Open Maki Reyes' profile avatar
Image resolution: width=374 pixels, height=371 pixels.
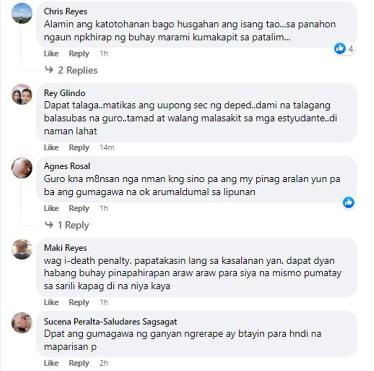22,249
